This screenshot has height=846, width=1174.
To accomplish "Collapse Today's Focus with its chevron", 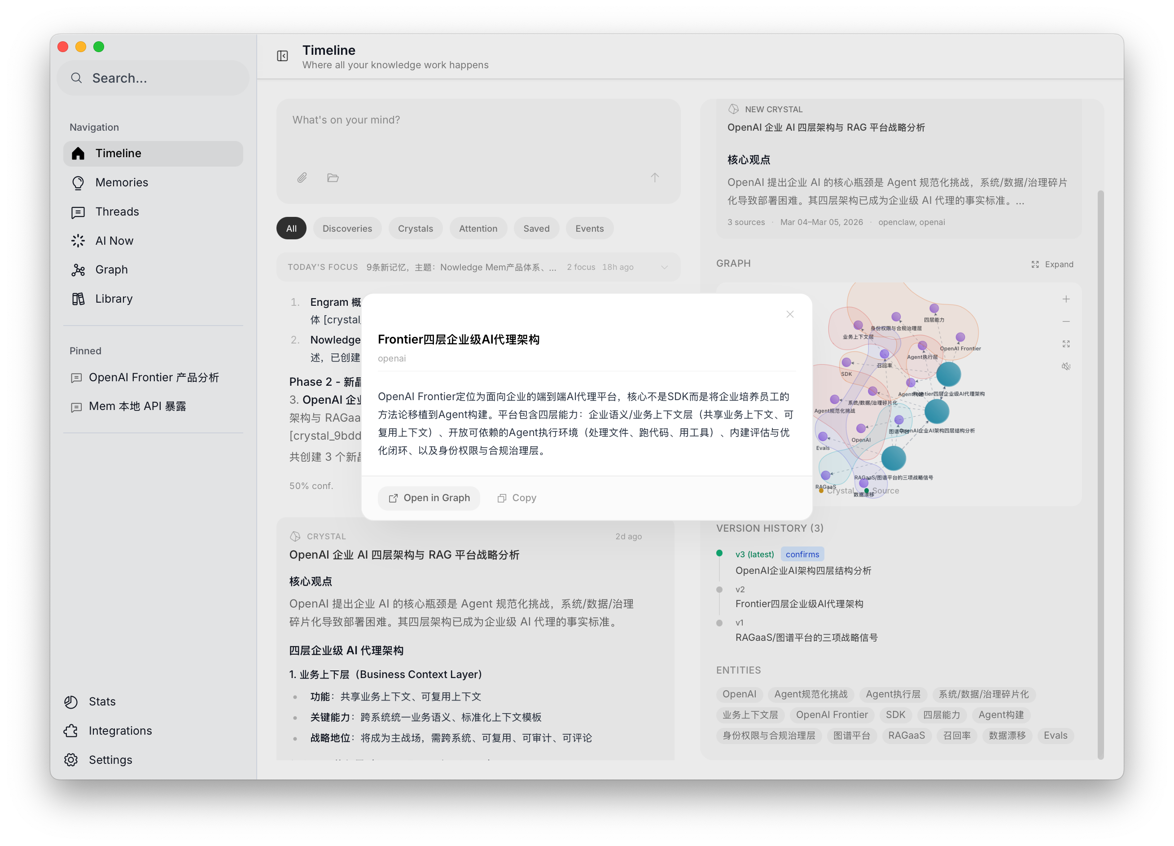I will point(665,267).
